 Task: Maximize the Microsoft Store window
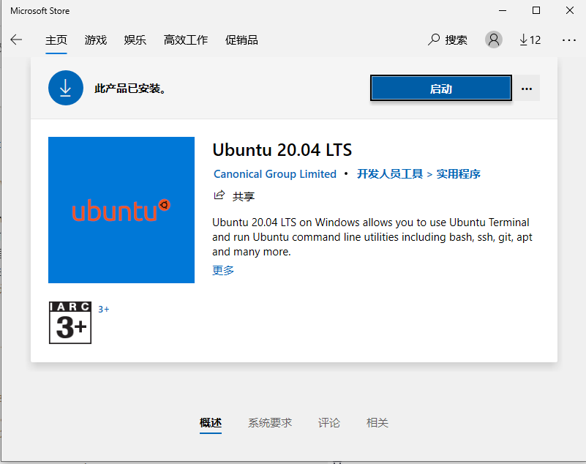[536, 10]
